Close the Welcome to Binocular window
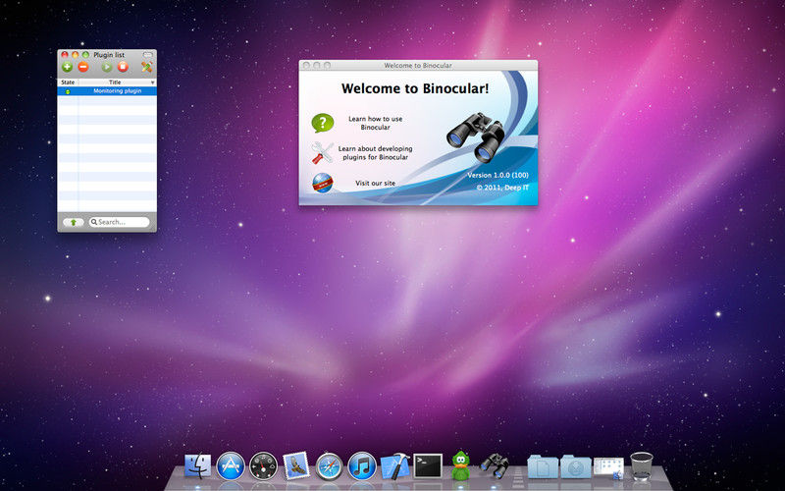Screen dimensions: 785x491 pos(306,65)
